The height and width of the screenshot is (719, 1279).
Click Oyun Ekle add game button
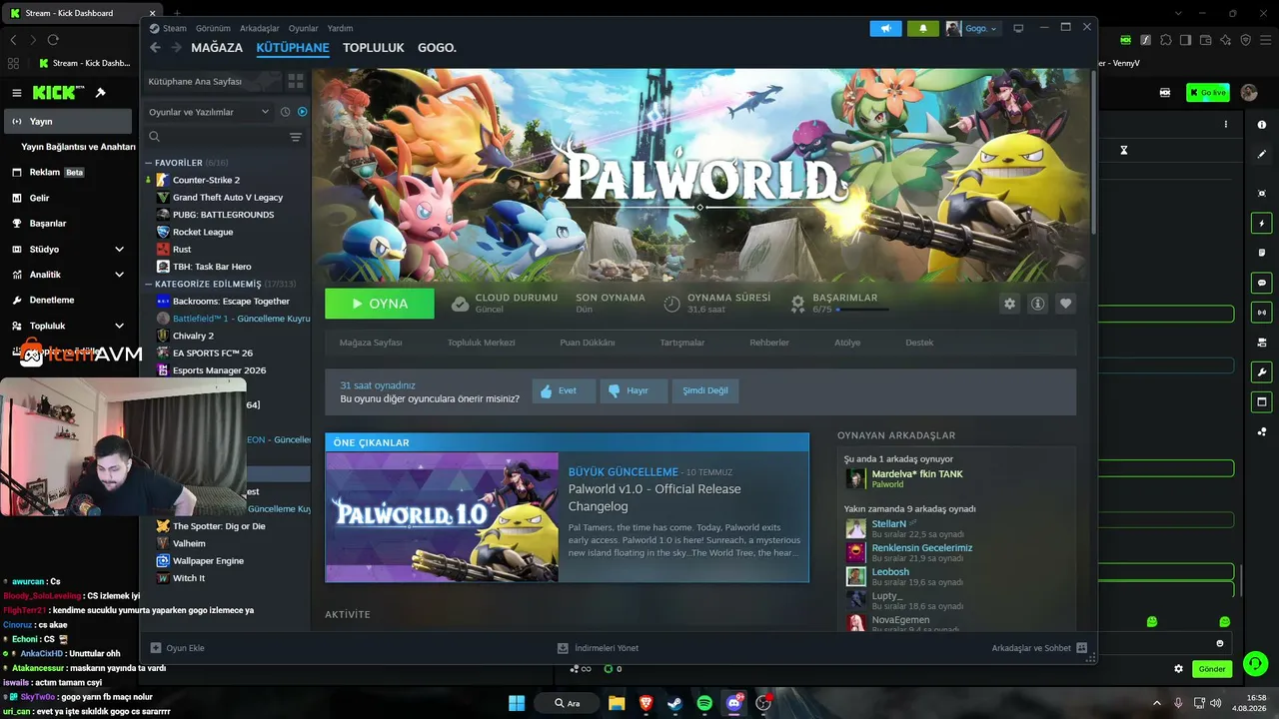[x=178, y=648]
